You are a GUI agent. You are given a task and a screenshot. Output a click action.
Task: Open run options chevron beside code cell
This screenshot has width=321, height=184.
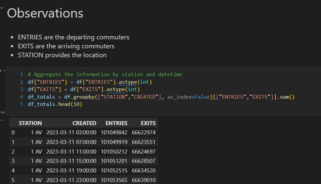tap(5, 70)
